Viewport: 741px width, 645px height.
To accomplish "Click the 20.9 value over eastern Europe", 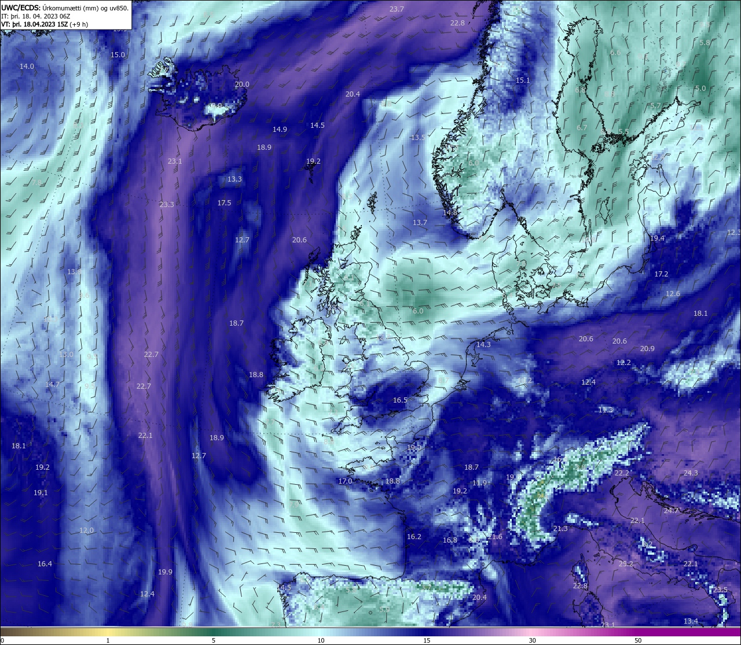I will [647, 349].
